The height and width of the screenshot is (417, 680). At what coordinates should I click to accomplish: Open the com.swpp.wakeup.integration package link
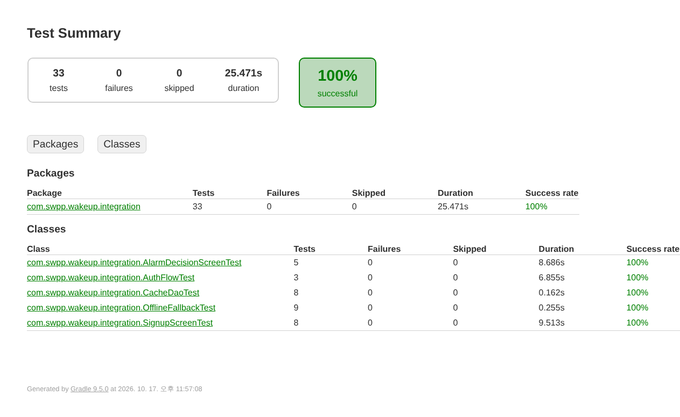83,207
